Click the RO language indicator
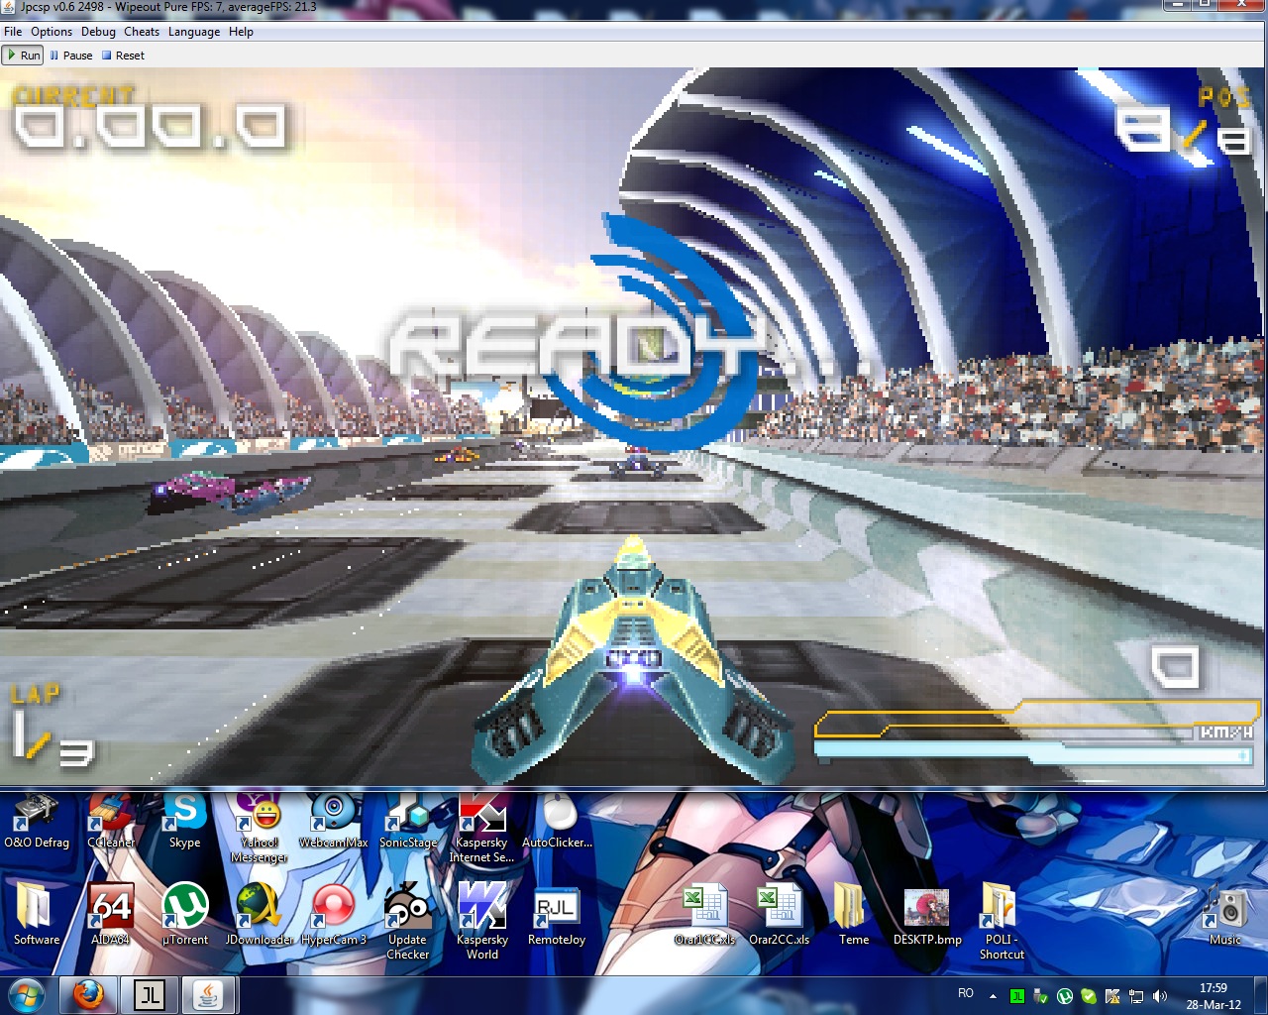Screen dimensions: 1268x1015 pyautogui.click(x=966, y=993)
